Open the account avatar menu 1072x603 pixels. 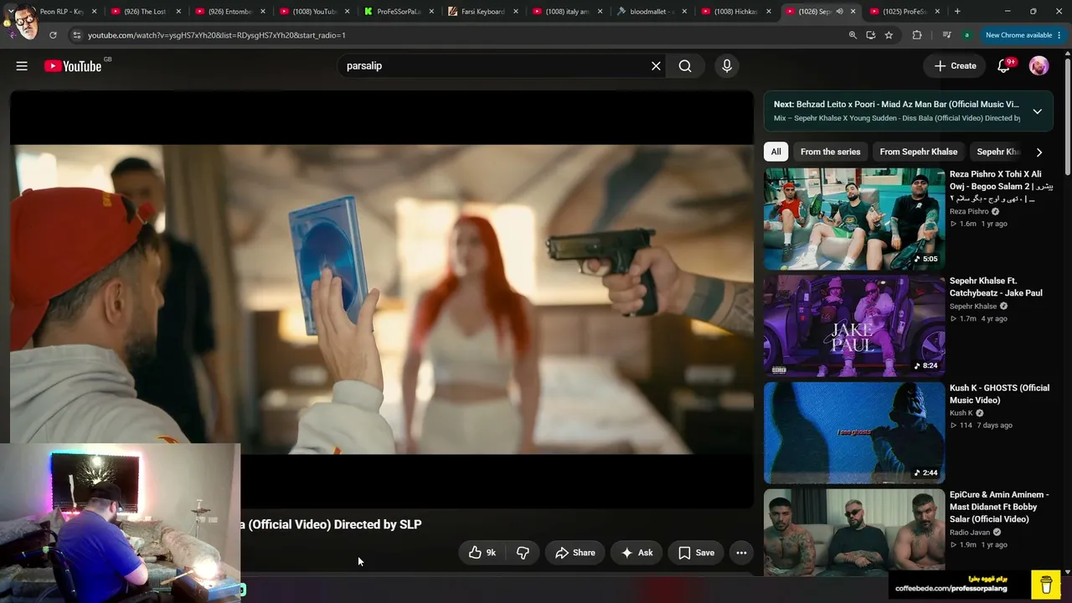(1038, 66)
